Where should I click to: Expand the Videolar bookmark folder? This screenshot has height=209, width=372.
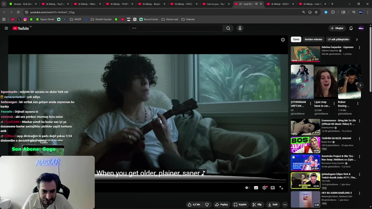pos(188,19)
